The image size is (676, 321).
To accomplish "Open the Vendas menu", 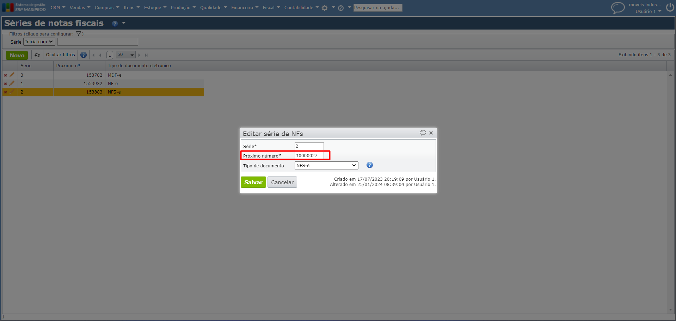I will point(80,8).
